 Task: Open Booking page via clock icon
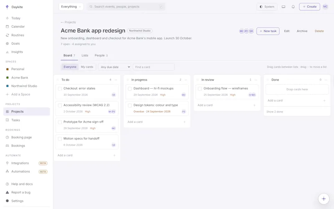(7, 138)
